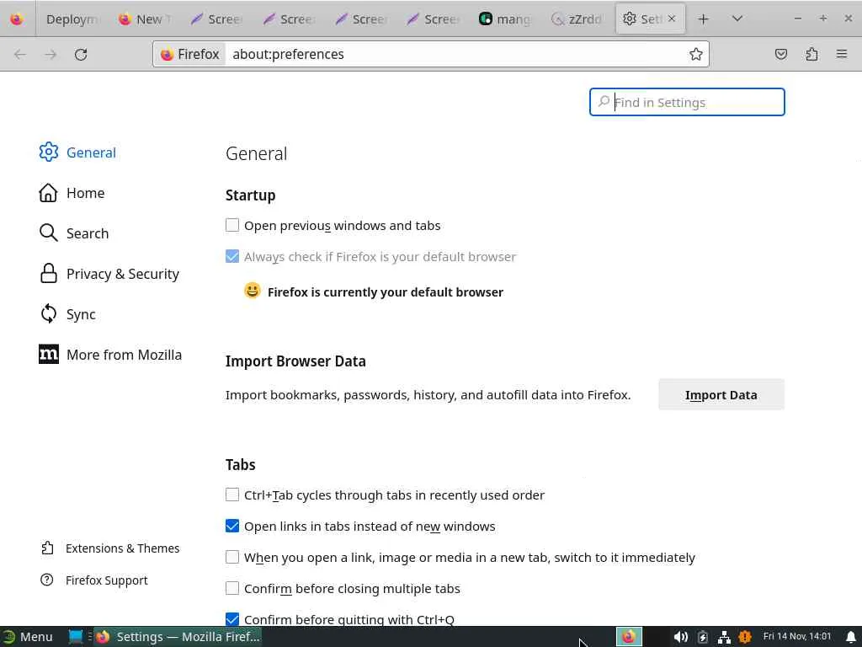Switch to the fourth Screen tab
Viewport: 862px width, 647px height.
[x=433, y=19]
